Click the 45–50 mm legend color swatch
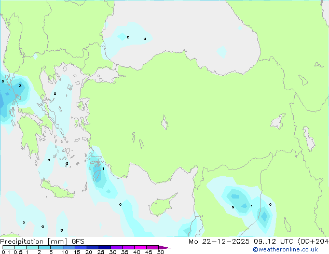Image resolution: width=329 pixels, height=254 pixels. 153,247
